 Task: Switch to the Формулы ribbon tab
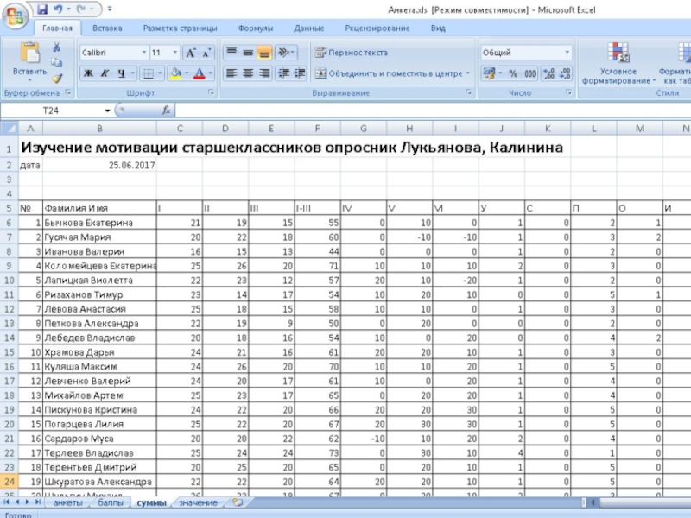pos(255,28)
